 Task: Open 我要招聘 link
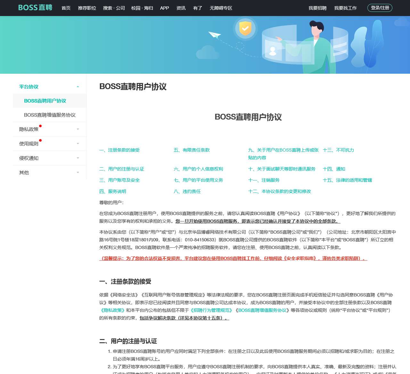tap(317, 8)
